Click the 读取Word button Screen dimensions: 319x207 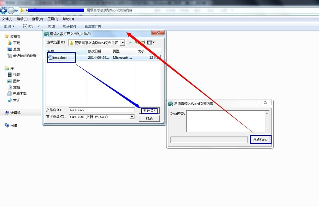261,140
